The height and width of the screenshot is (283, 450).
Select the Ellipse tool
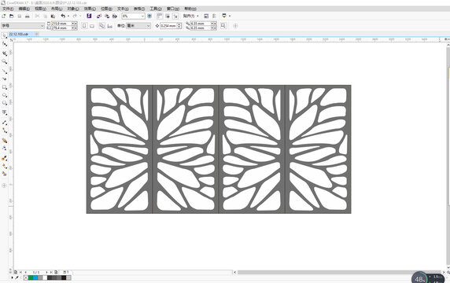(4, 95)
